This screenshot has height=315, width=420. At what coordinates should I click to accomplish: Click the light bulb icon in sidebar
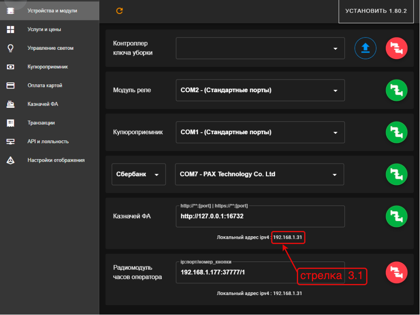(x=11, y=48)
